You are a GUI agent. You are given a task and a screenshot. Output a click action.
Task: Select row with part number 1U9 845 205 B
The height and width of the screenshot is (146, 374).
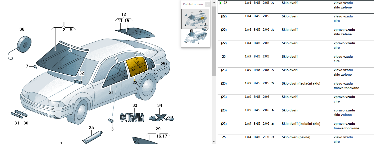[295, 86]
